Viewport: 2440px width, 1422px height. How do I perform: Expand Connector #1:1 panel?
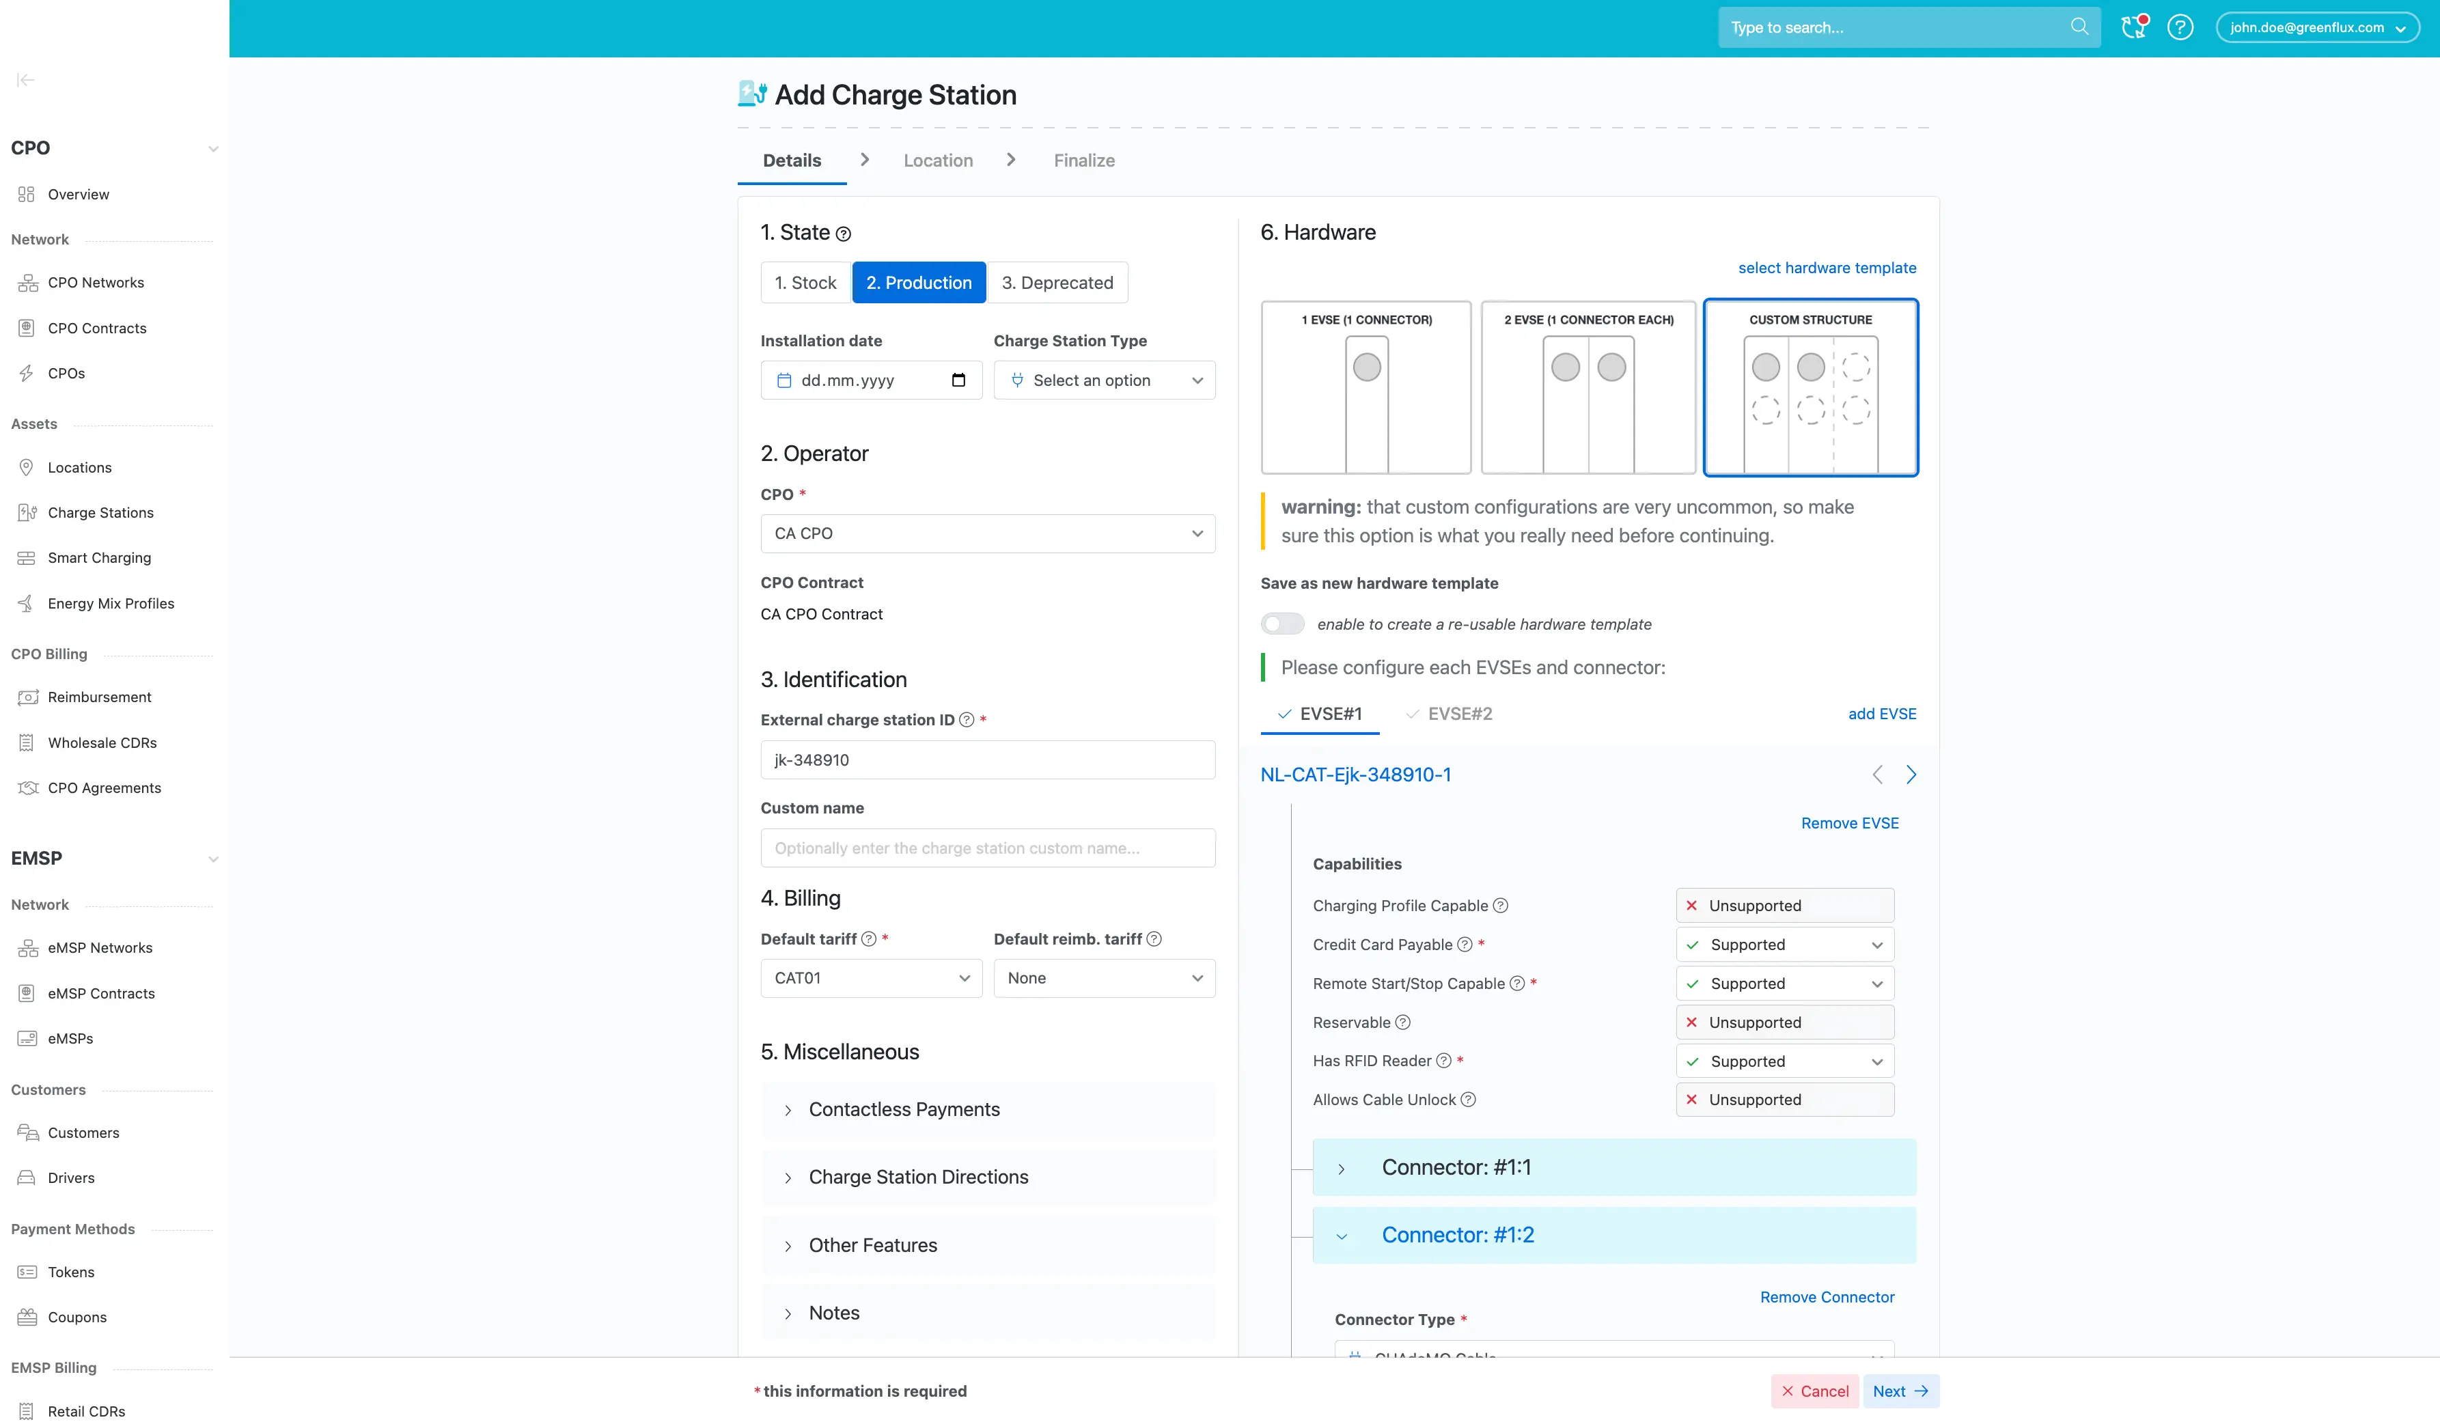click(x=1614, y=1167)
